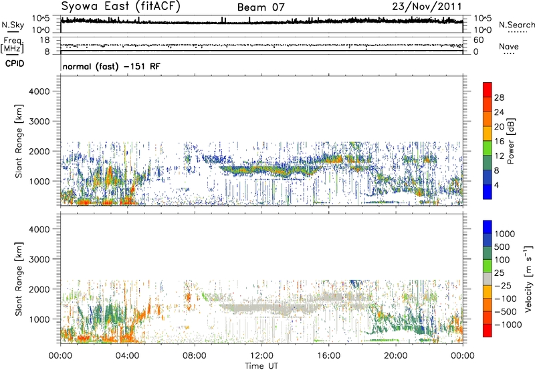Screen dimensions: 535x370
Task: Click the "12" Power colorbar value
Action: [499, 156]
